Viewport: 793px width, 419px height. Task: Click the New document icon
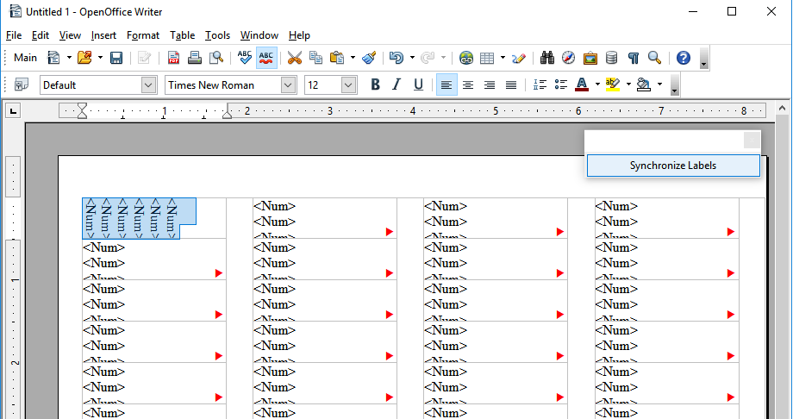point(53,58)
